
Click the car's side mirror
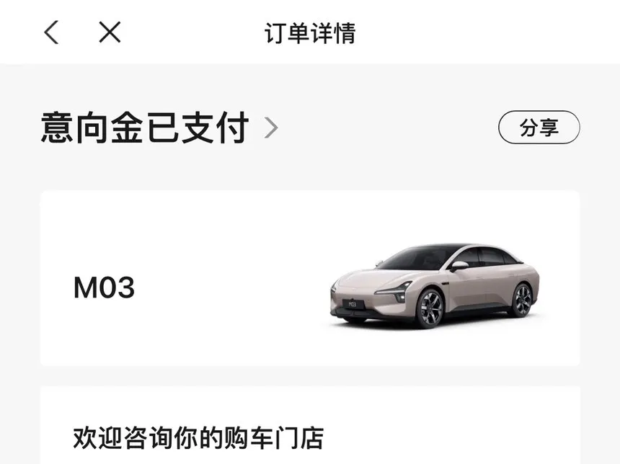[459, 265]
